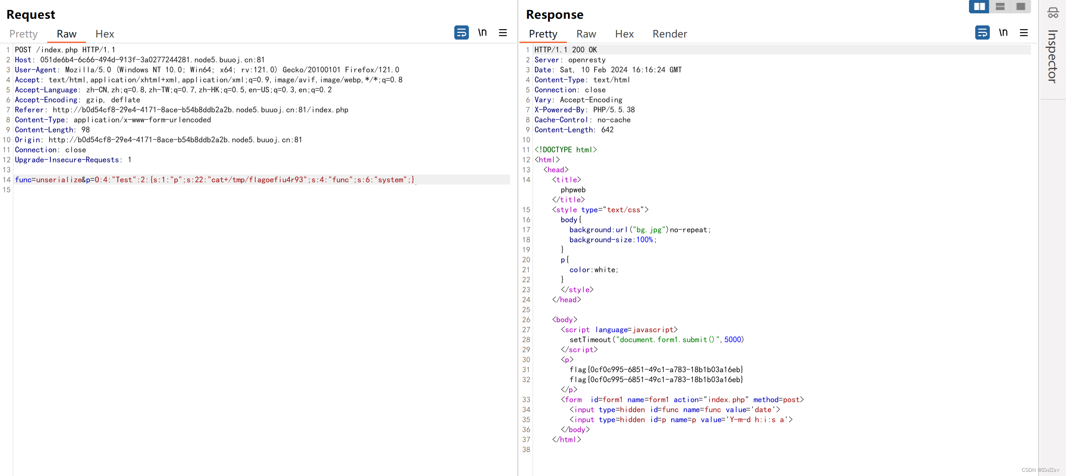This screenshot has height=476, width=1066.
Task: Click the HTTP/1.1 200 OK status line
Action: (565, 50)
